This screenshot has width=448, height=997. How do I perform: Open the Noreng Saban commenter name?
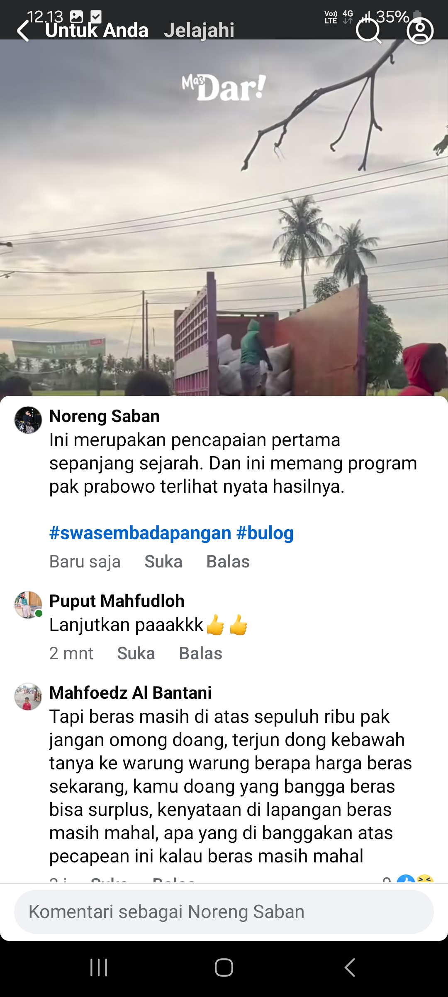pyautogui.click(x=105, y=416)
